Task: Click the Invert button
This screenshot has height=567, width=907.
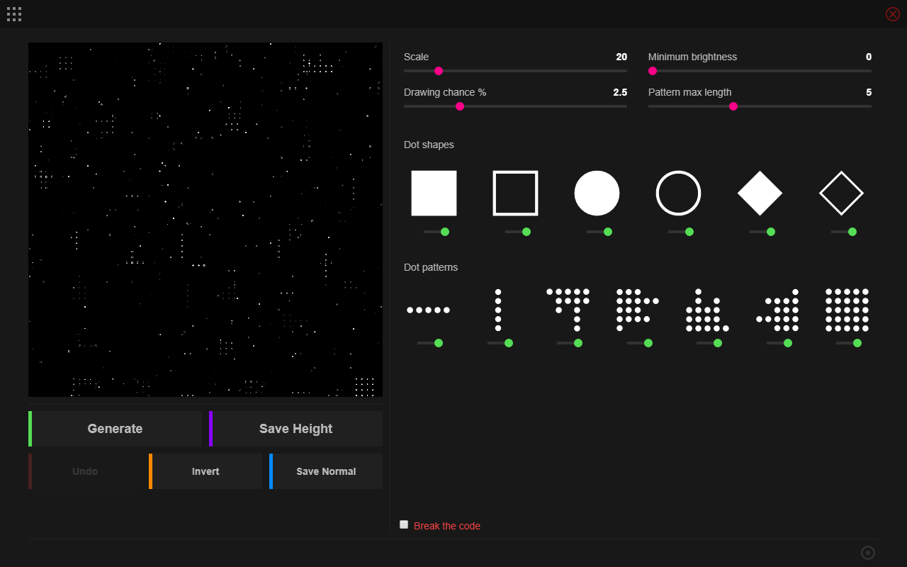Action: coord(205,471)
